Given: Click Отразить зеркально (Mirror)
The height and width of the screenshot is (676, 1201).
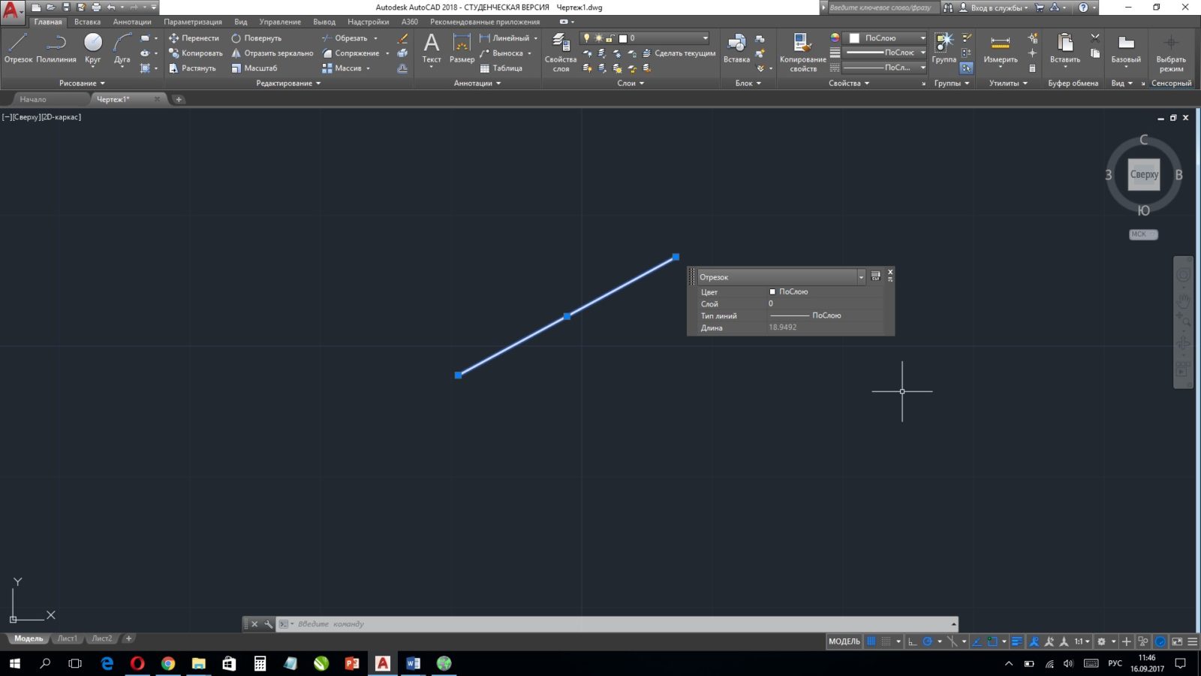Looking at the screenshot, I should point(272,53).
